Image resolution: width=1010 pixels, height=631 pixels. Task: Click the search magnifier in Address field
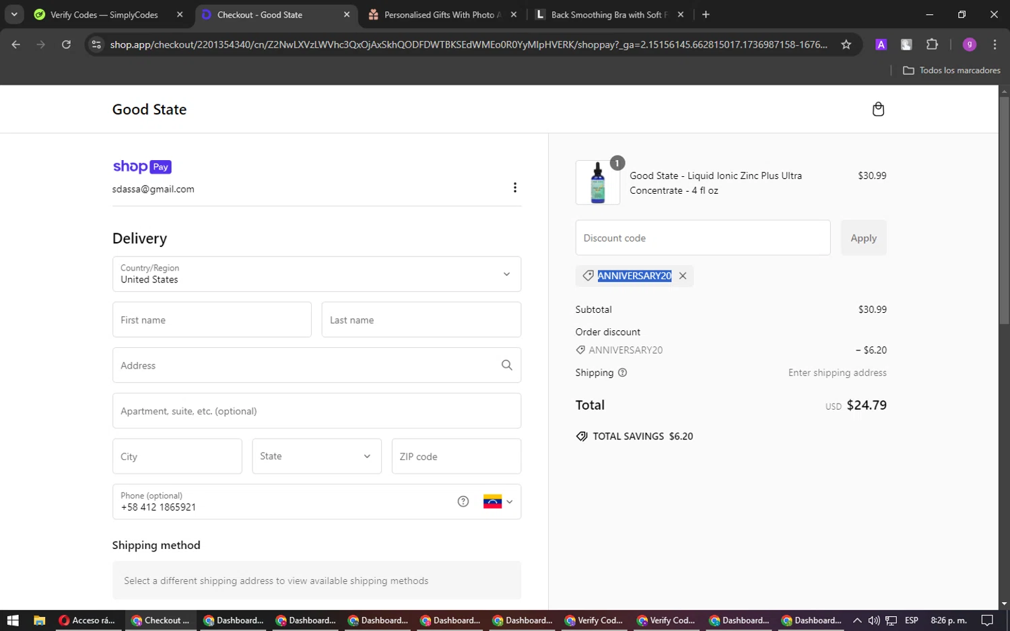tap(507, 365)
